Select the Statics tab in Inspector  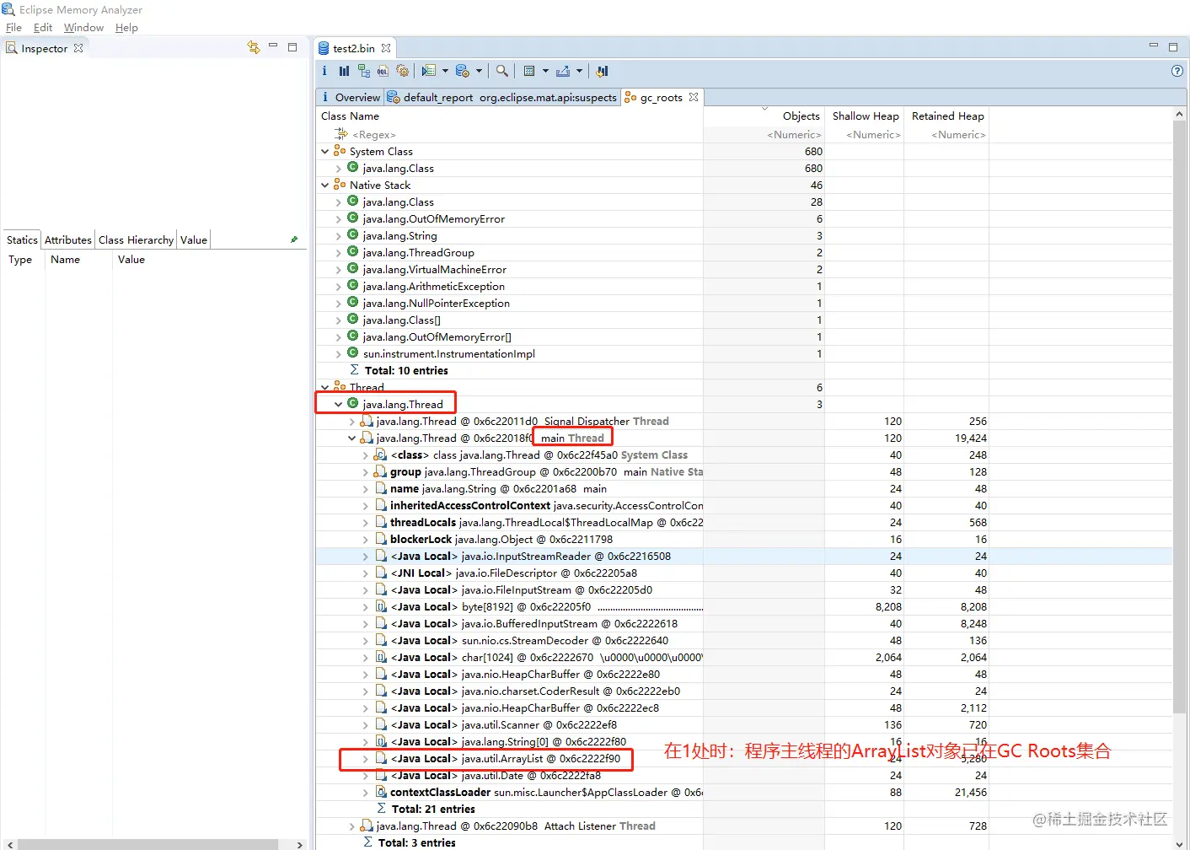(x=22, y=239)
